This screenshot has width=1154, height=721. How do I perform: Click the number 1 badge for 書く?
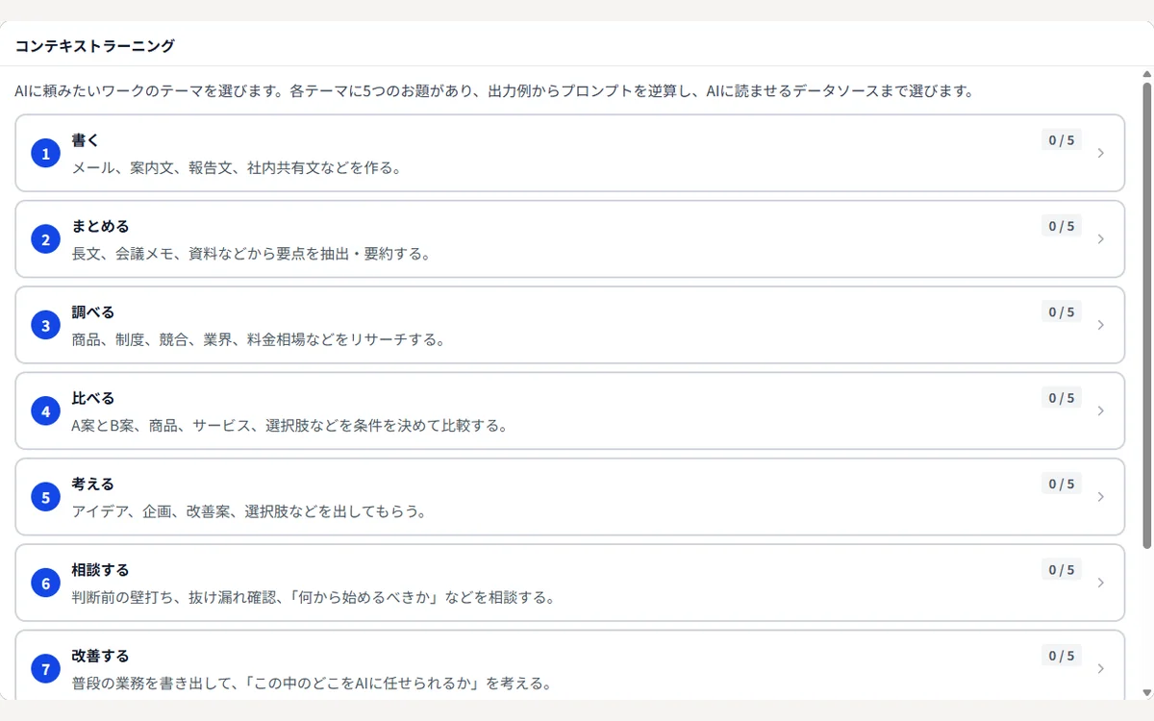[45, 153]
